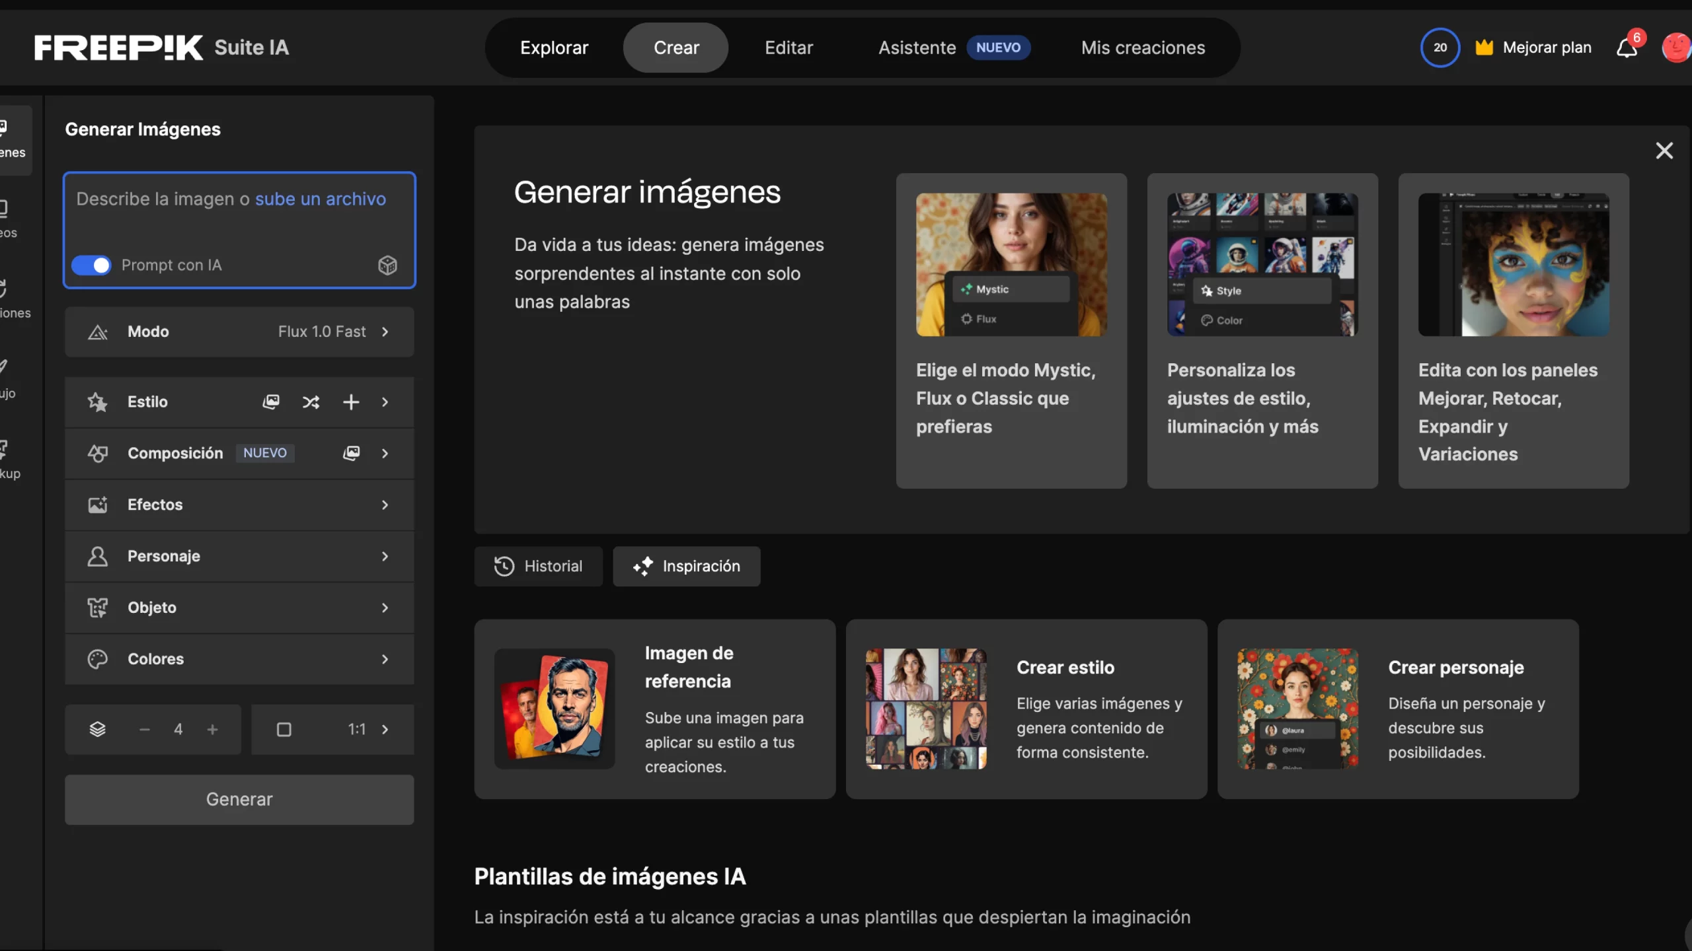Screen dimensions: 1692x951
Task: Open the Crear personaje card thumbnail
Action: pyautogui.click(x=1297, y=709)
